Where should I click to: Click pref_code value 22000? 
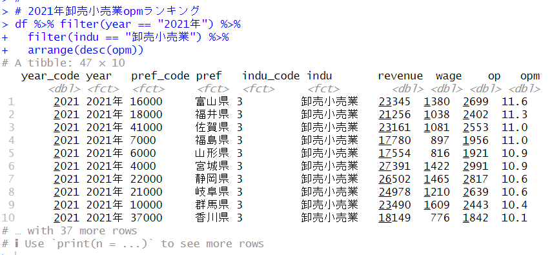[146, 179]
